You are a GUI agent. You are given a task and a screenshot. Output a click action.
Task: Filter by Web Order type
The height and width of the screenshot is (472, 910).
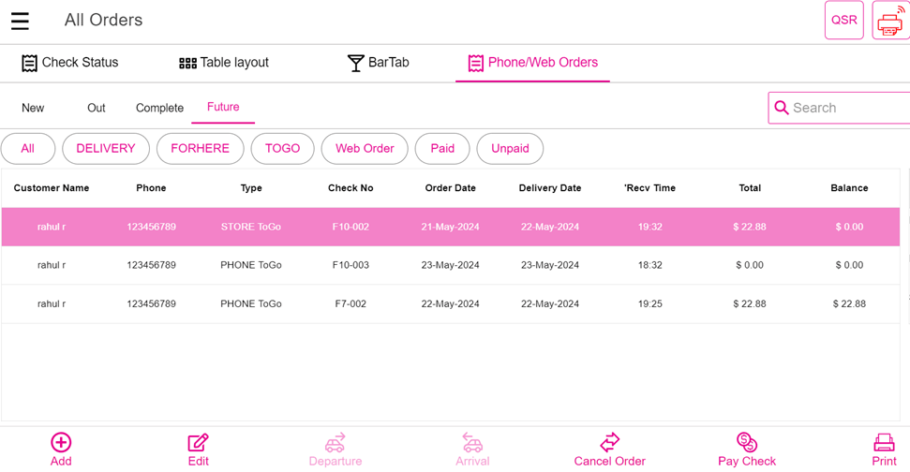coord(365,149)
